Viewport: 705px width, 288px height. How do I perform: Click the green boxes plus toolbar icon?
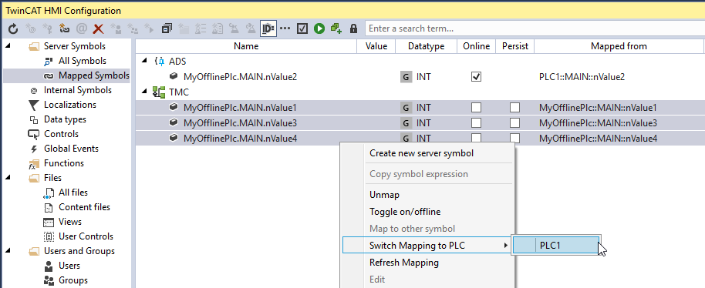click(x=336, y=28)
